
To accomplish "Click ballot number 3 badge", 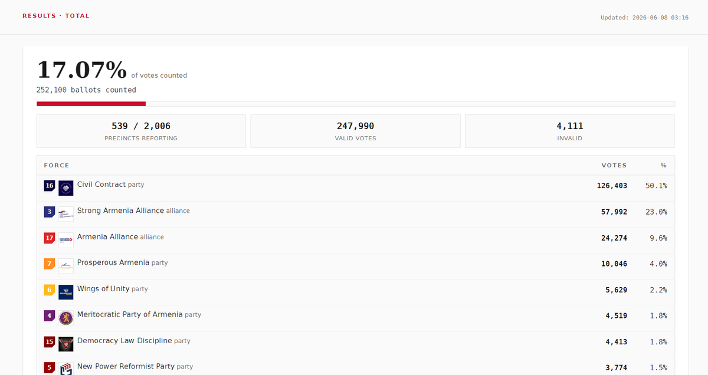I will 50,212.
